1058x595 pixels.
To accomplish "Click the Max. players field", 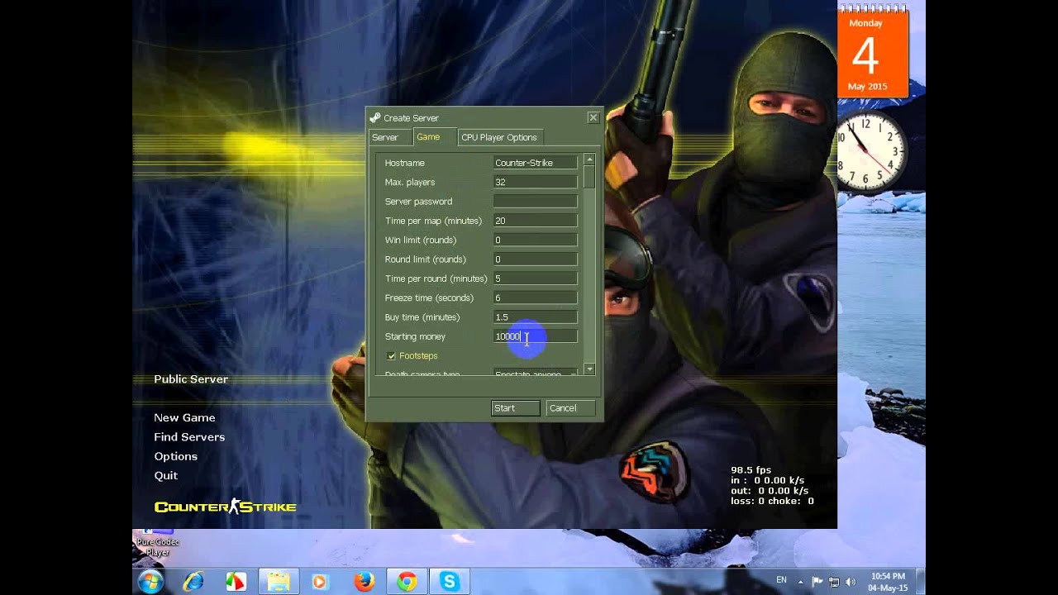I will point(536,182).
